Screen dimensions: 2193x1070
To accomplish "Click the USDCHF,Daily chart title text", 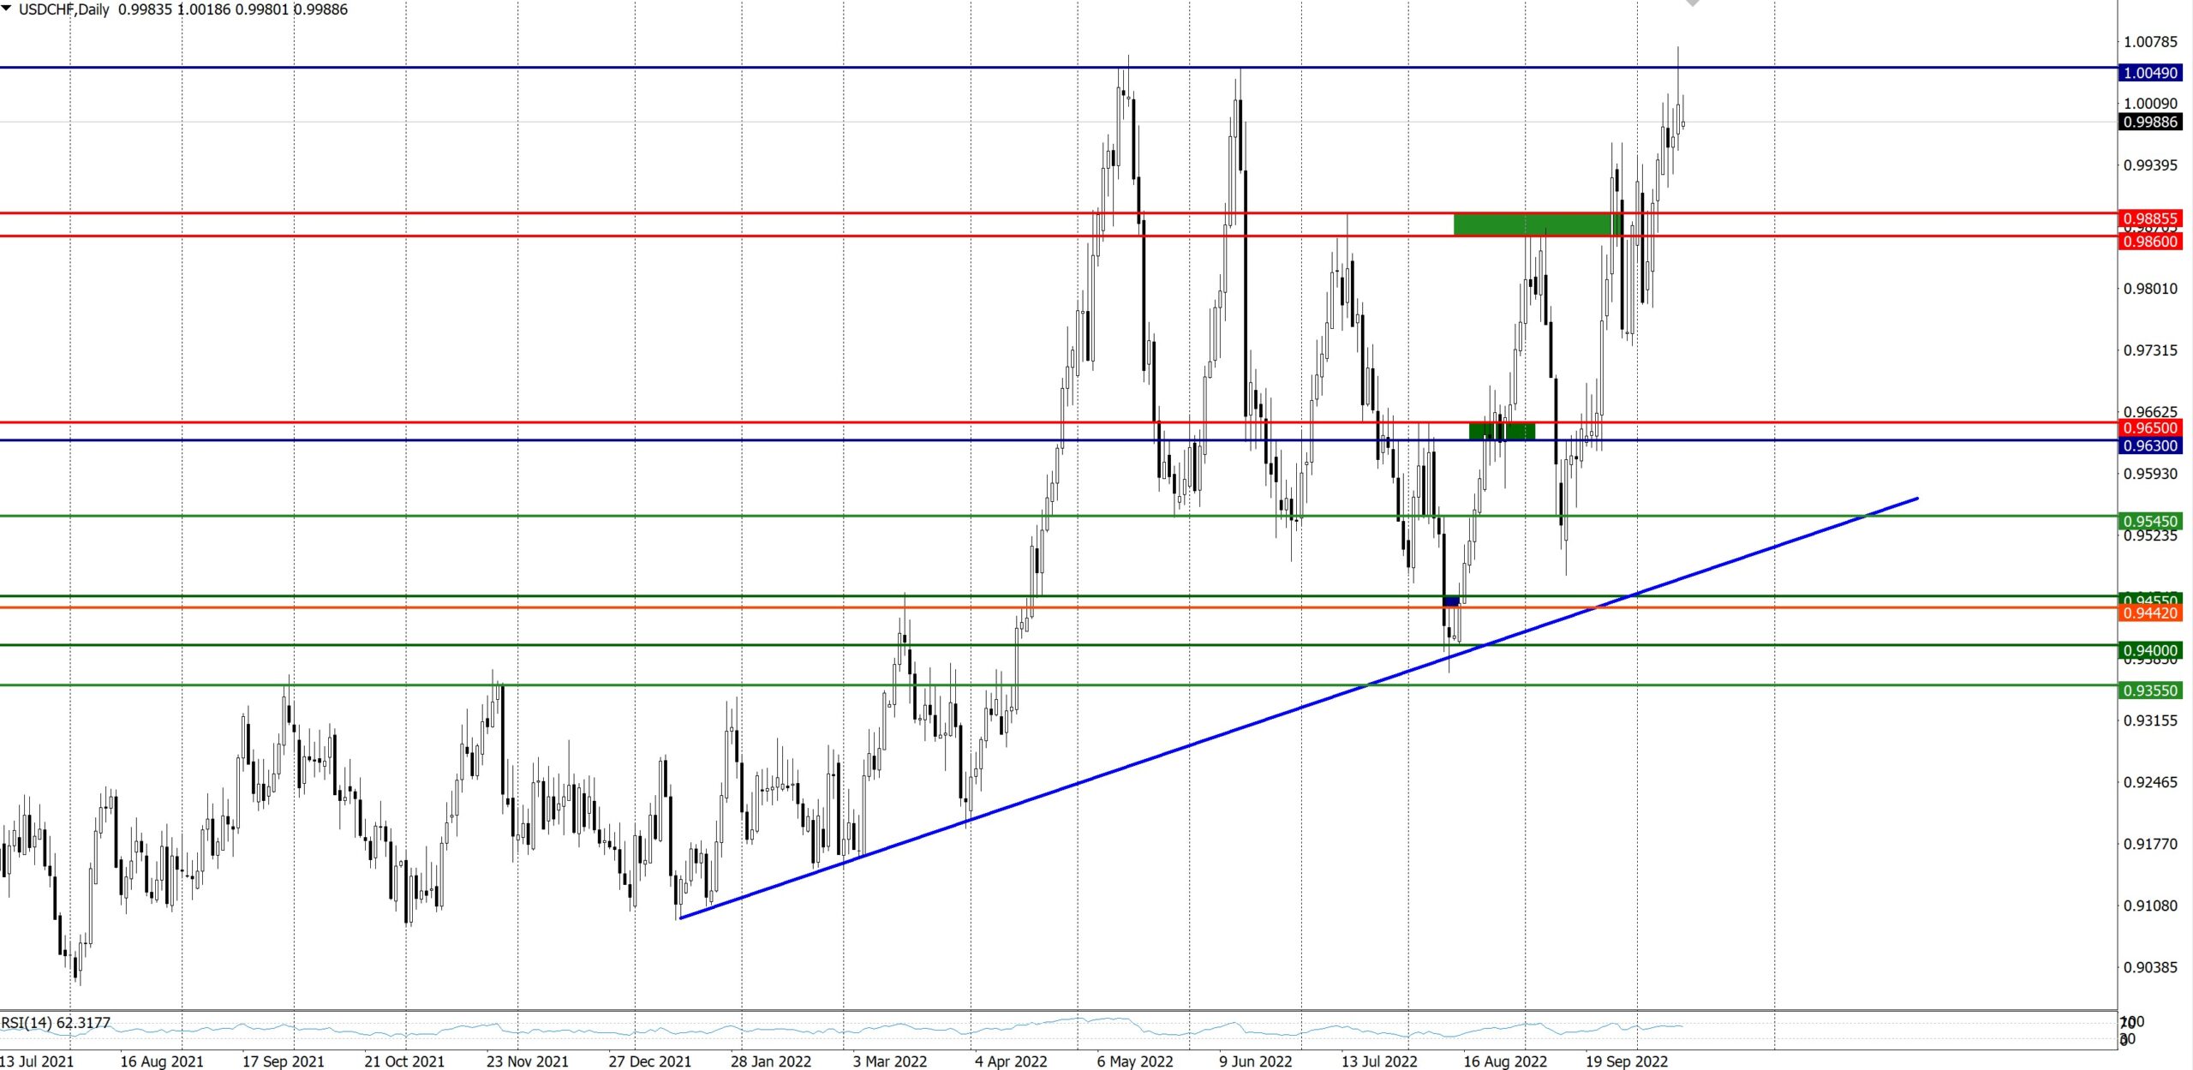I will pyautogui.click(x=63, y=9).
